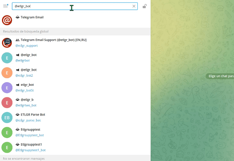
Task: Open the @Etlgrsupptest1_bot result
Action: coord(75,147)
